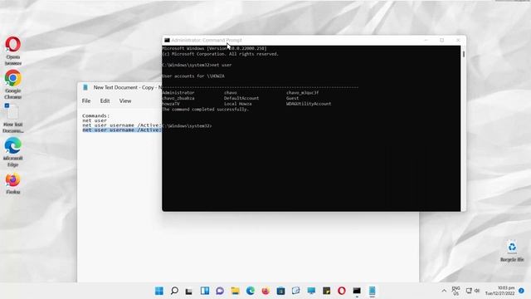Screen dimensions: 531x299
Task: Click 'The command completed successfully.' line
Action: 205,110
